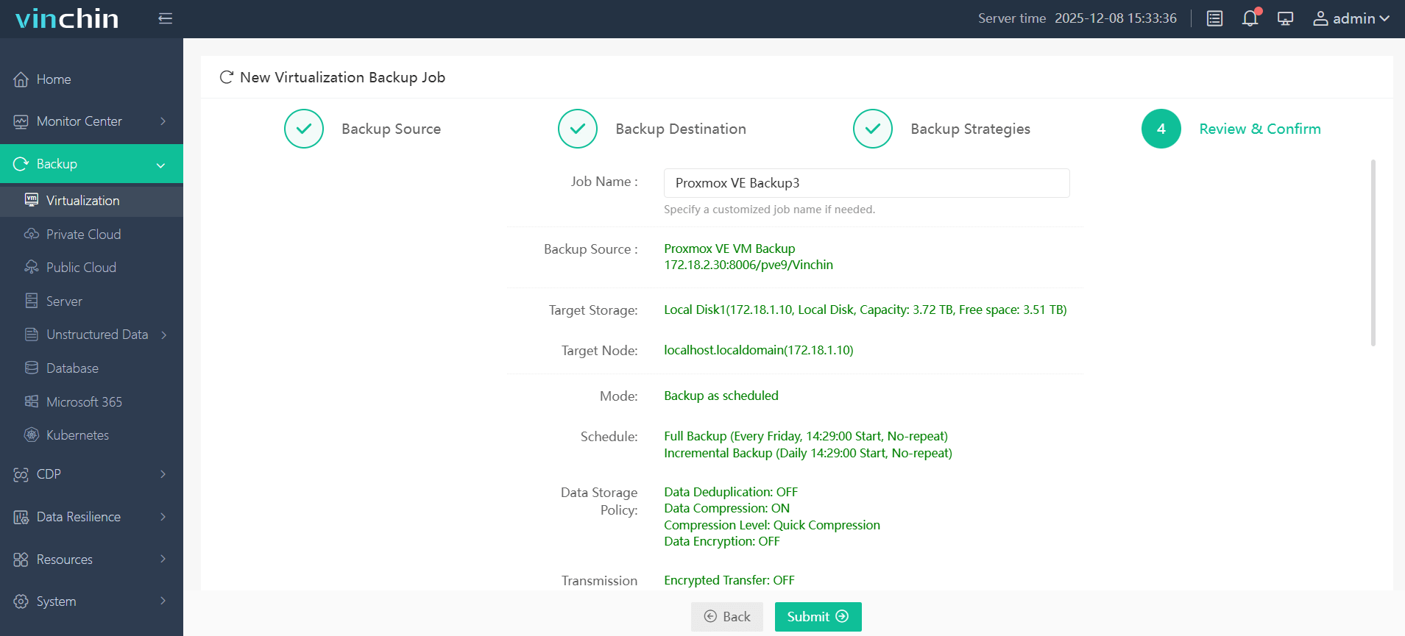Click the Backup Strategies step checkmark

point(873,129)
